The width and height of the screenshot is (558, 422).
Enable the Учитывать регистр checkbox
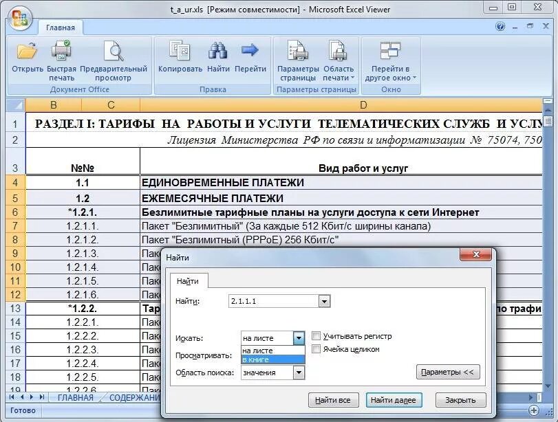pyautogui.click(x=316, y=335)
